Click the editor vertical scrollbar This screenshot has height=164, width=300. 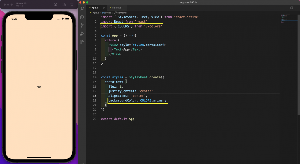(299, 65)
